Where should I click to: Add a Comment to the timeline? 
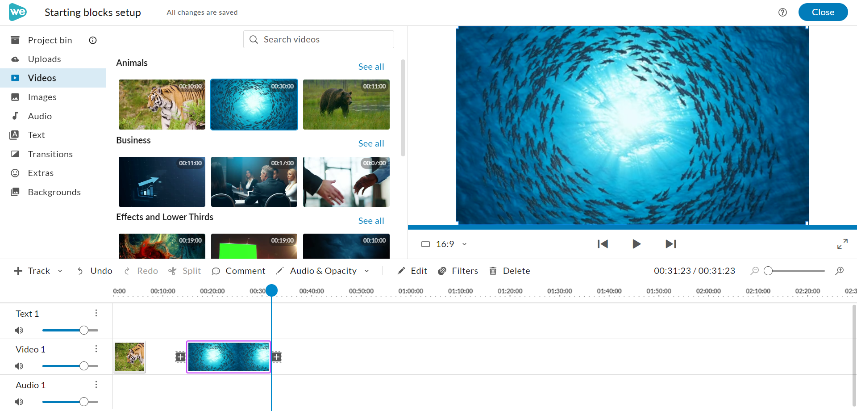pyautogui.click(x=239, y=271)
